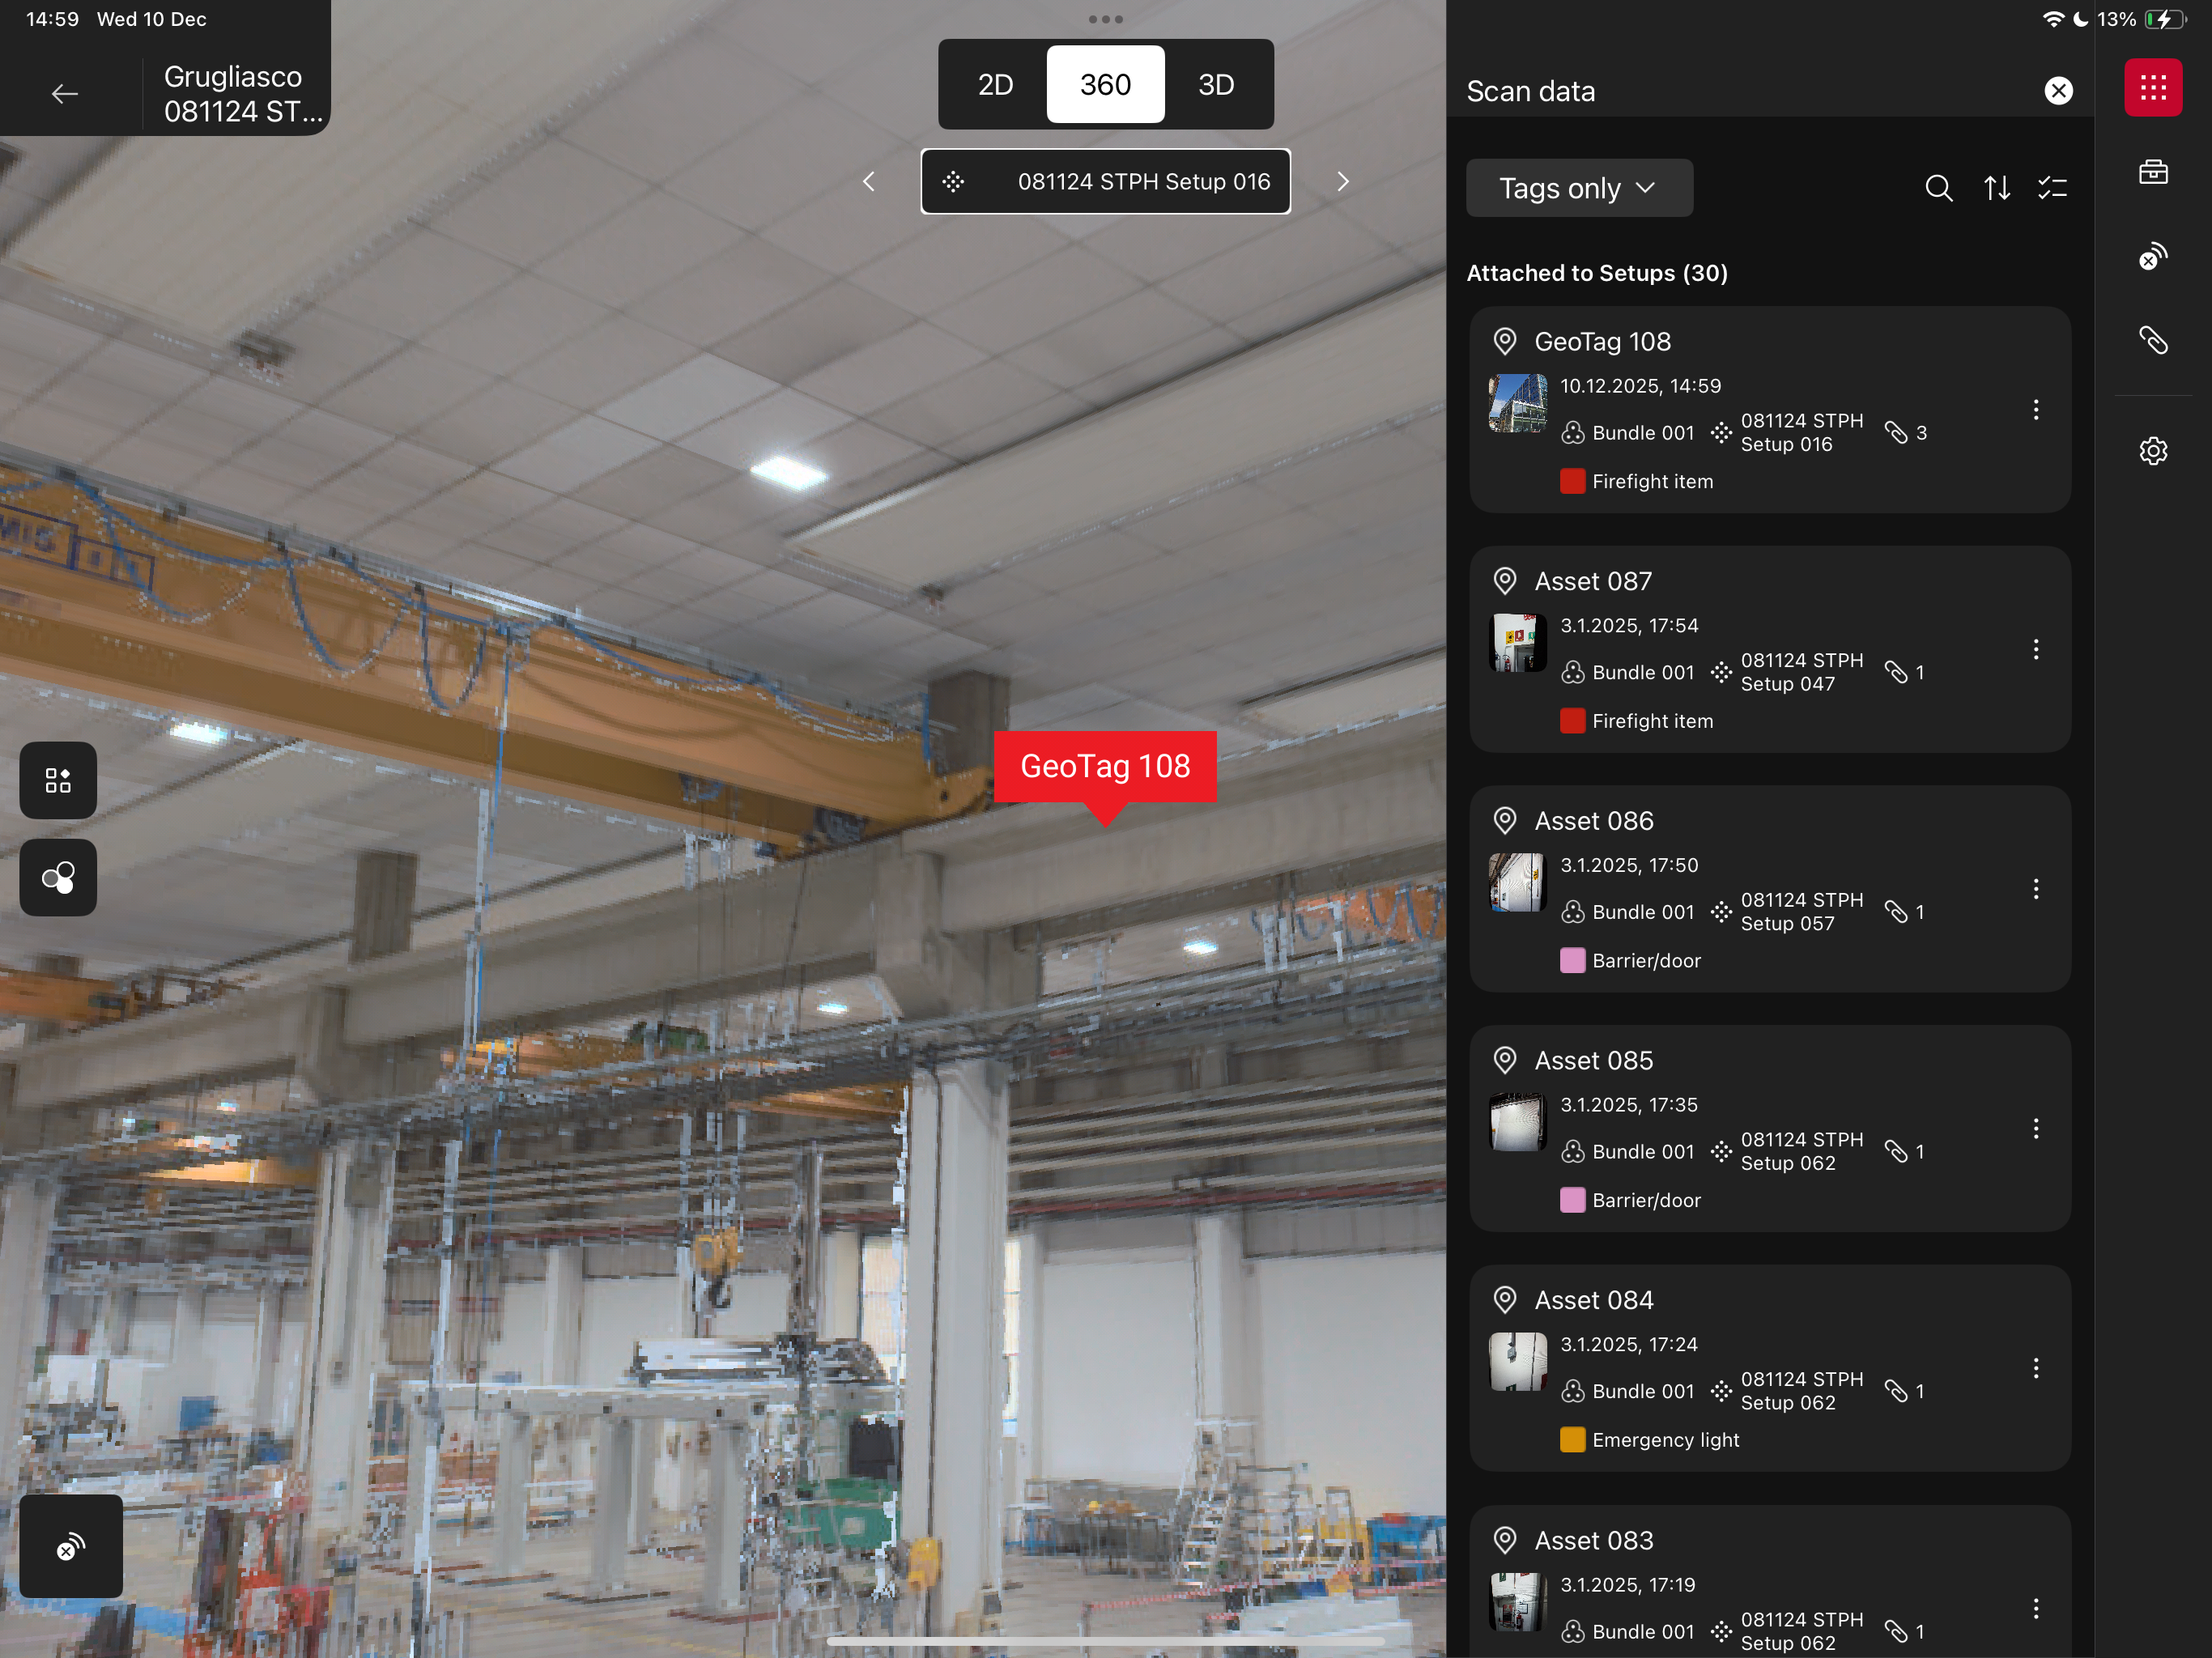Click the GeoTag 108 marker in view
2212x1658 pixels.
tap(1104, 766)
